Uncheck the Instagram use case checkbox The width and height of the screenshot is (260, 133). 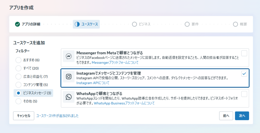tap(244, 74)
